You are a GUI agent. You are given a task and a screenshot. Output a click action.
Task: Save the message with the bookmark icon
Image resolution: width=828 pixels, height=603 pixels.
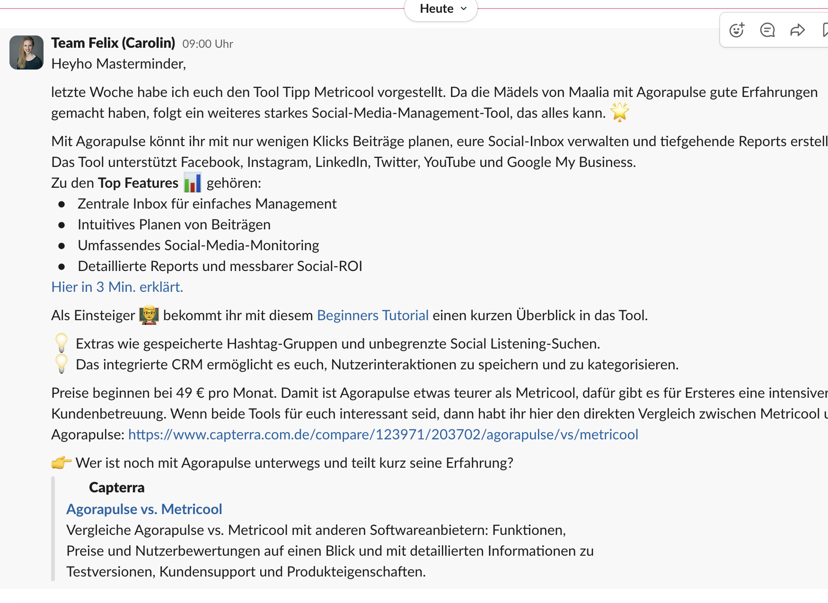[824, 30]
